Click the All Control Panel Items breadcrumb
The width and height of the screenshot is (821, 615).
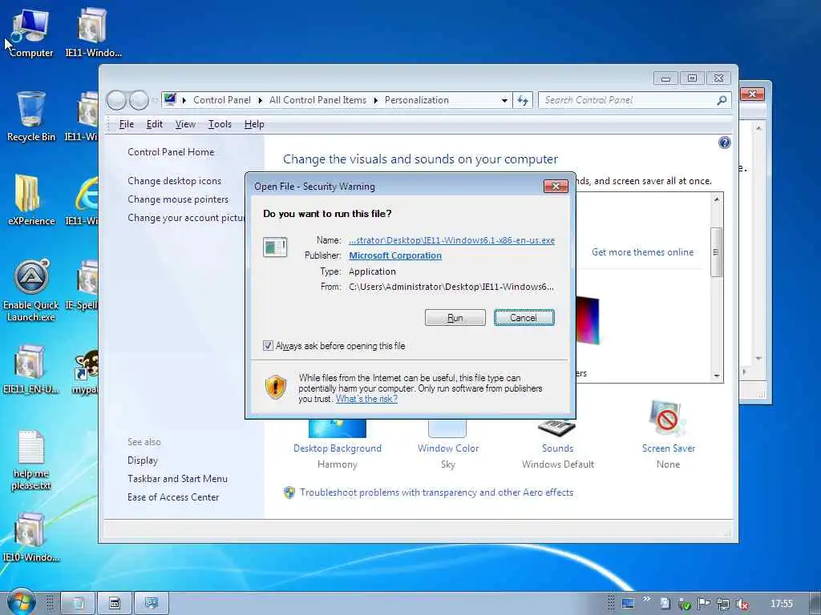coord(317,100)
